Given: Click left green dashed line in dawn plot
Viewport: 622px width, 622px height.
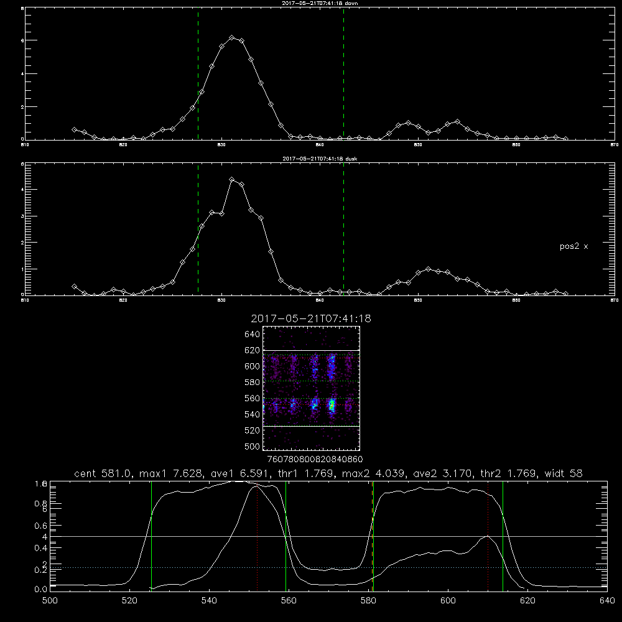Looking at the screenshot, I should point(198,74).
